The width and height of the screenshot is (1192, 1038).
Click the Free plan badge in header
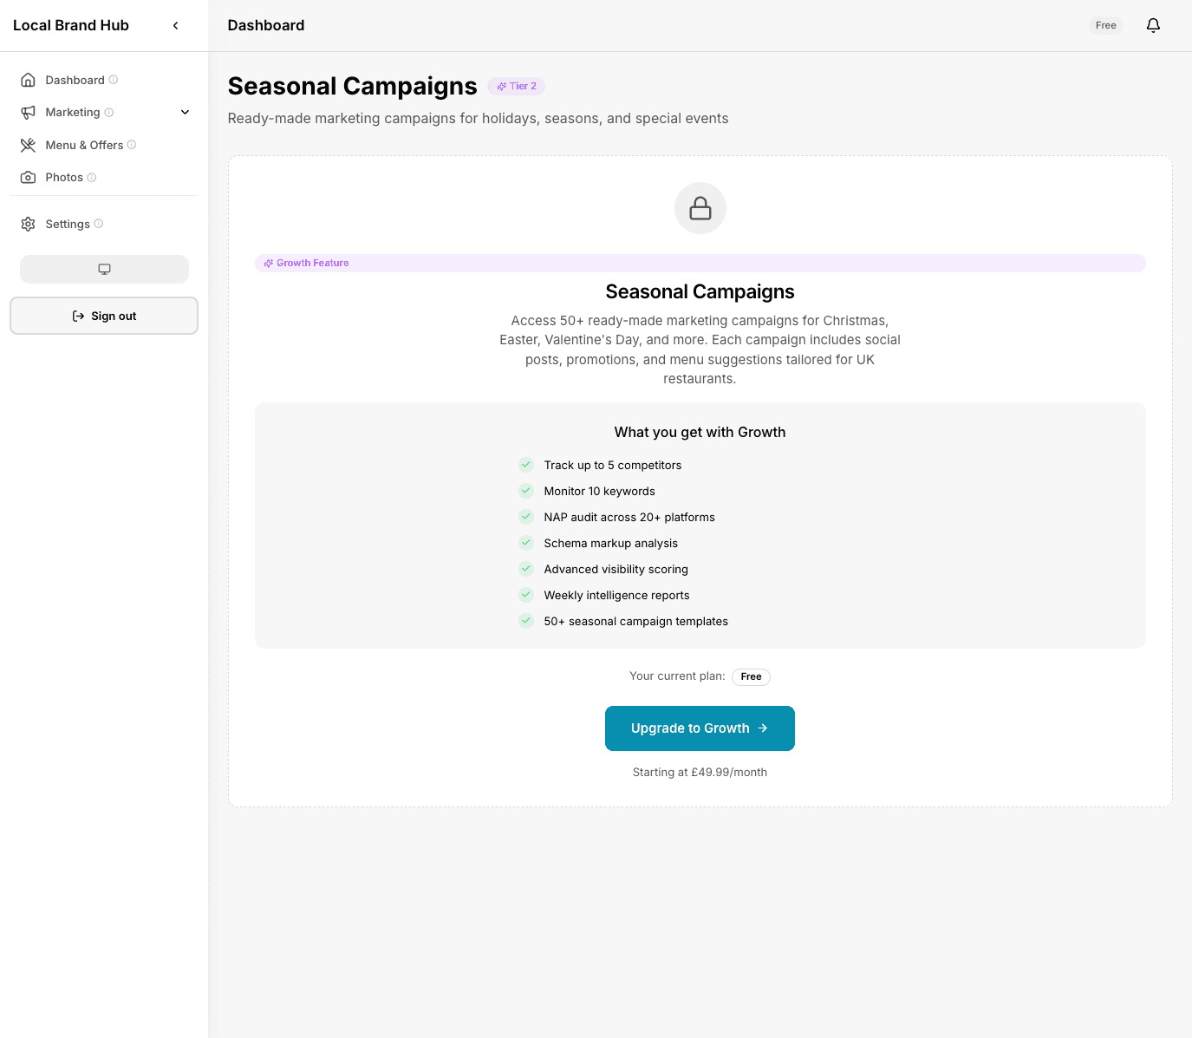[x=1105, y=25]
